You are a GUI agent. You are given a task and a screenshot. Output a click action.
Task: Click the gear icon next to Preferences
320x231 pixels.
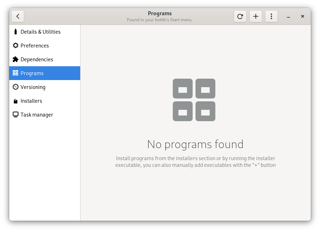tap(15, 46)
